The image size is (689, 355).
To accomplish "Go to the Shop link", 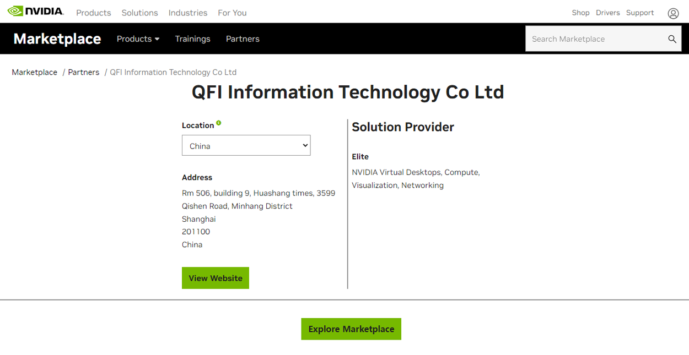I will pyautogui.click(x=580, y=13).
